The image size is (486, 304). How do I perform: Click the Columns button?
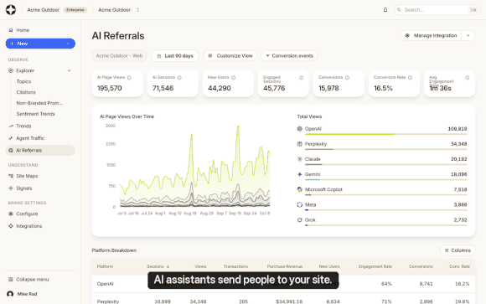458,250
